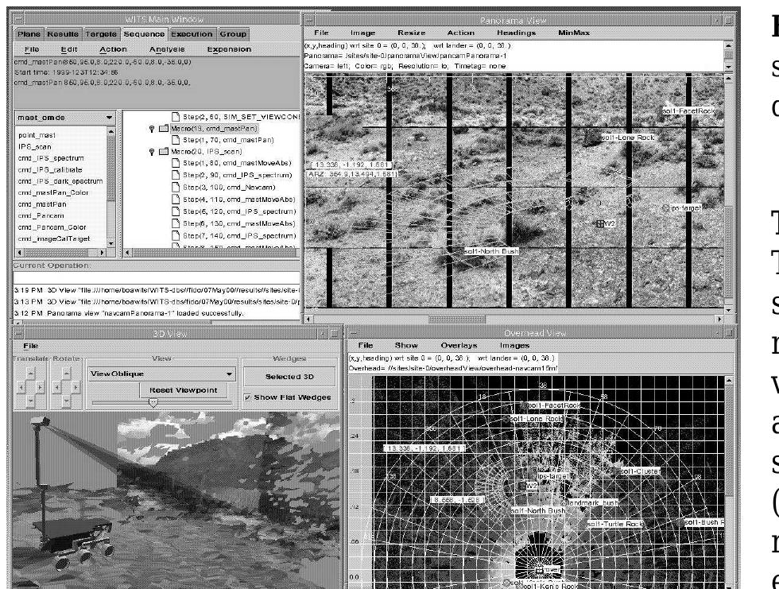Click Panorama View horizontal scrollbar thumb
The image size is (779, 589).
coord(457,320)
